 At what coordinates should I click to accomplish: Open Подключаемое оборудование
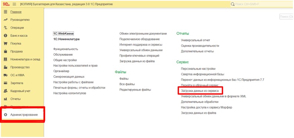pyautogui.click(x=139, y=39)
